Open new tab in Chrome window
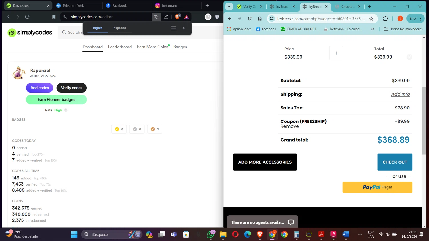Image resolution: width=429 pixels, height=241 pixels. (369, 7)
